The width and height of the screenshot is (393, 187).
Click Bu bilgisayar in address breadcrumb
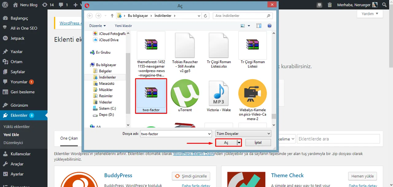[x=138, y=16]
